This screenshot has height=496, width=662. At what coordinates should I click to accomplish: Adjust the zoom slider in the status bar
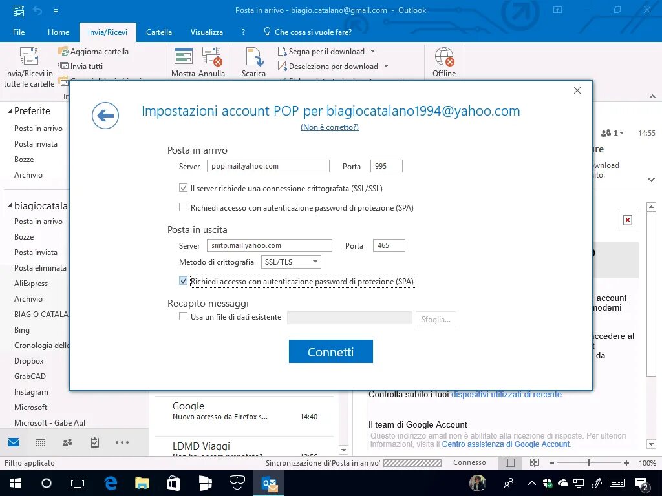[x=588, y=462]
